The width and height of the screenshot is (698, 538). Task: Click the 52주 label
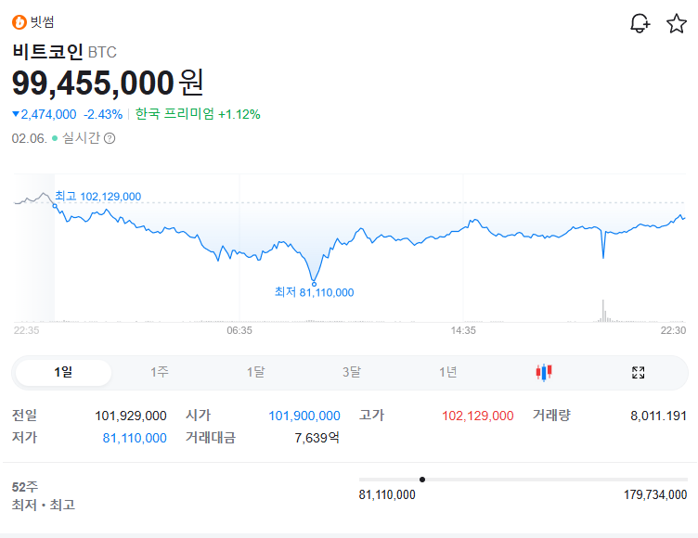tap(25, 486)
